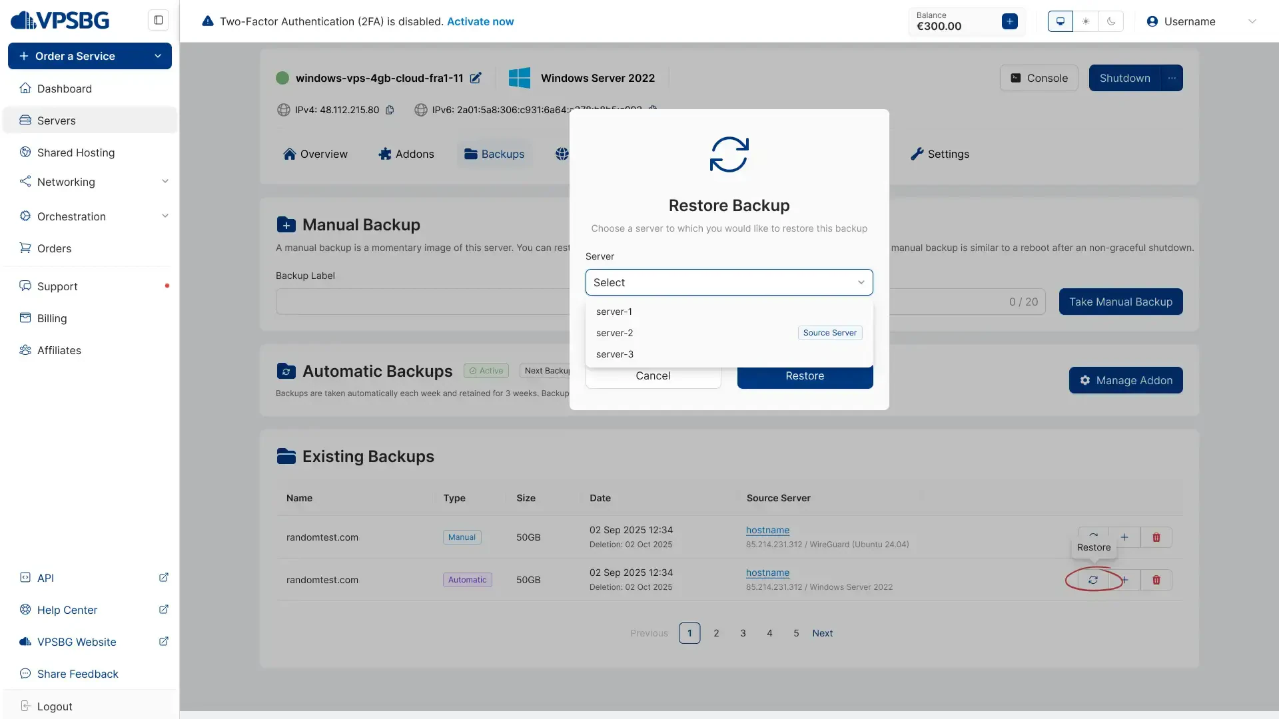Screen dimensions: 1279x719
Task: Click the plus icon on the Automatic backup row
Action: (x=1124, y=580)
